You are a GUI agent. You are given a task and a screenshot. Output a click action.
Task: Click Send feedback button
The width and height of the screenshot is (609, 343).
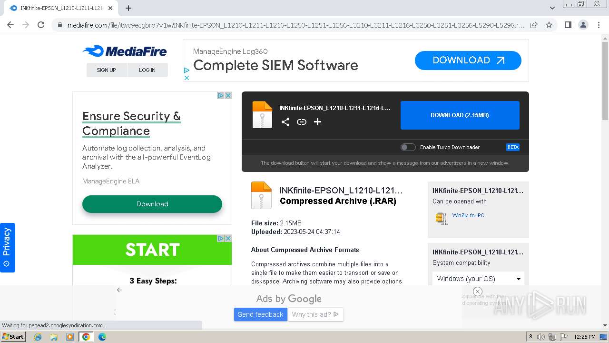click(261, 314)
